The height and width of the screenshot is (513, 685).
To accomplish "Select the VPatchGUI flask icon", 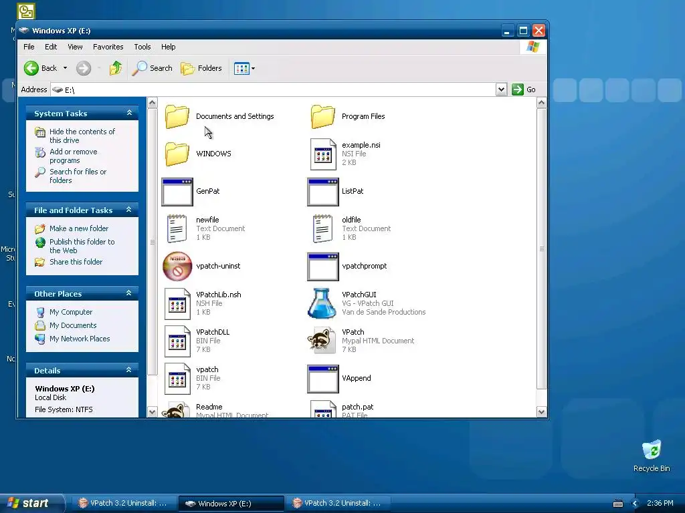I will tap(322, 303).
